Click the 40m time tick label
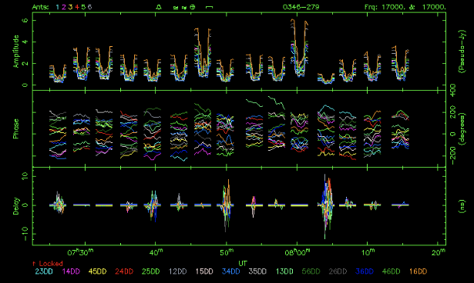Viewport: 474px width, 283px height. (x=156, y=252)
